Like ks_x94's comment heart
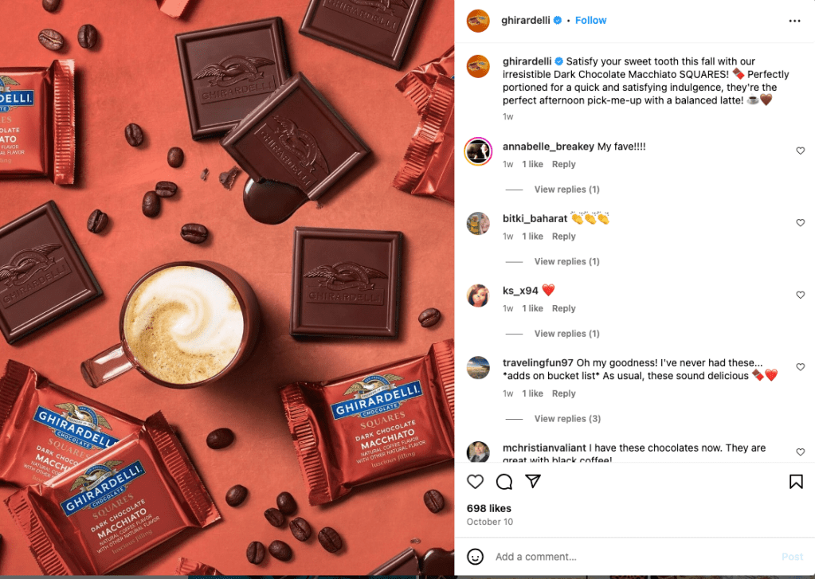Viewport: 815px width, 579px height. [801, 295]
